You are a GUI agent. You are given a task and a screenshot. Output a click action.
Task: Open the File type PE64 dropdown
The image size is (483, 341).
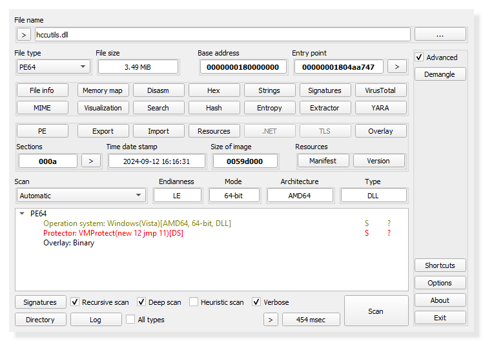(54, 67)
